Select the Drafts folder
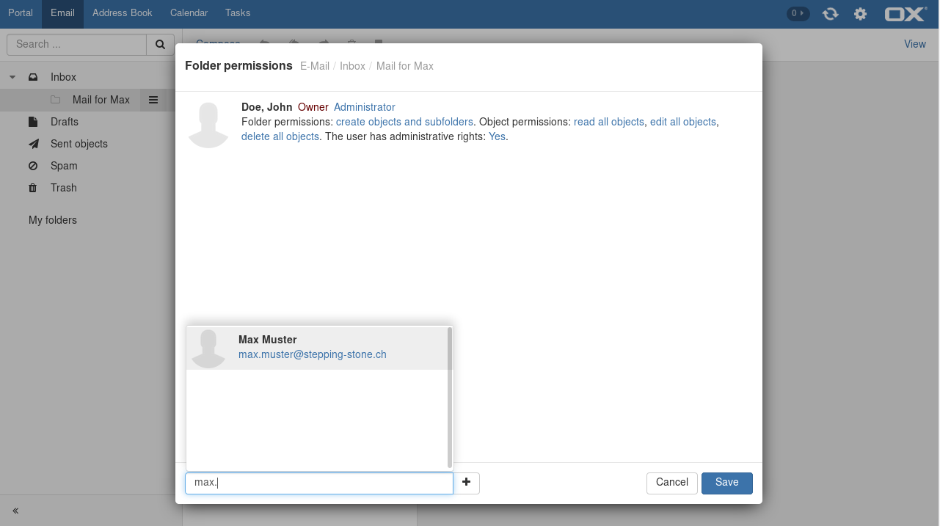This screenshot has height=526, width=940. (64, 122)
